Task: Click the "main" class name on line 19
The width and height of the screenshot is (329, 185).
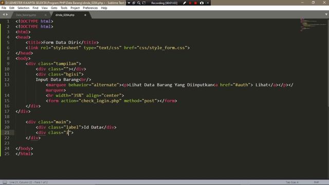Action: click(61, 122)
